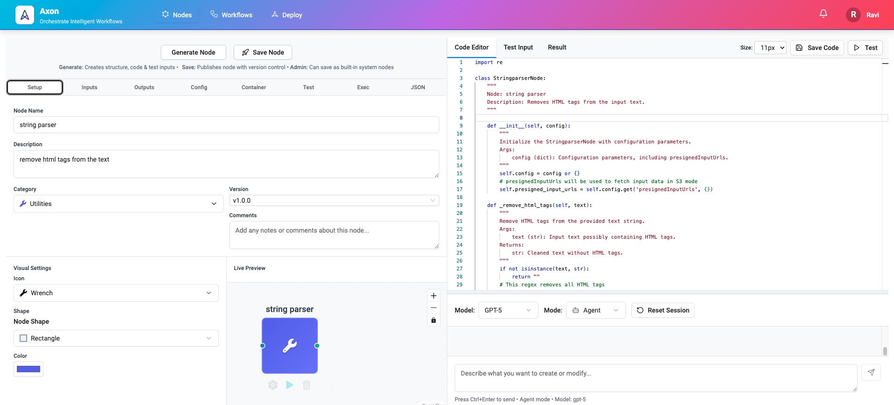
Task: Send the prompt with the paper plane icon
Action: pos(871,372)
